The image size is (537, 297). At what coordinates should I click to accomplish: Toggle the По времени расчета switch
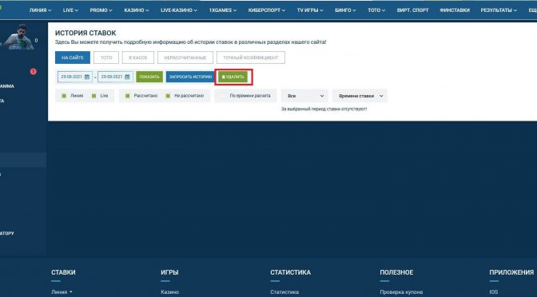(x=223, y=96)
